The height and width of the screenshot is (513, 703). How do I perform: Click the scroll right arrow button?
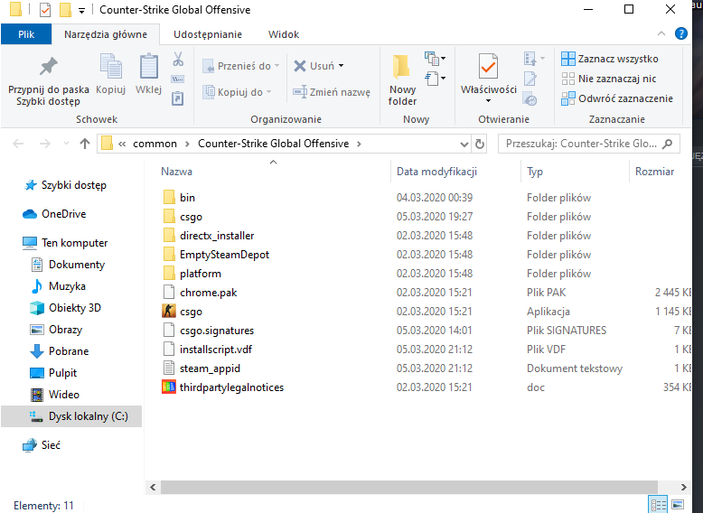[683, 487]
